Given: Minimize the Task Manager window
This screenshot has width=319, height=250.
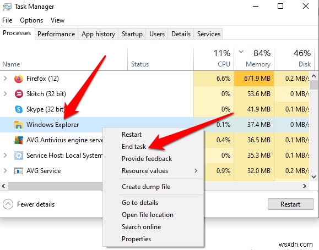Looking at the screenshot, I should (x=256, y=6).
